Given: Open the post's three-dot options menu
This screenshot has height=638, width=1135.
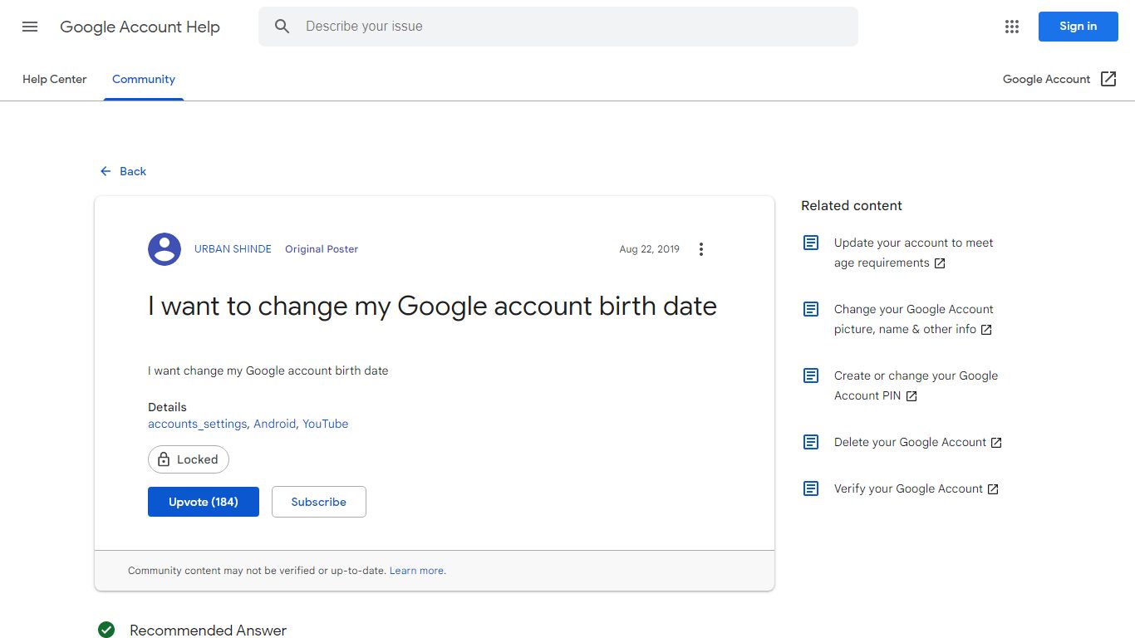Looking at the screenshot, I should (x=701, y=249).
